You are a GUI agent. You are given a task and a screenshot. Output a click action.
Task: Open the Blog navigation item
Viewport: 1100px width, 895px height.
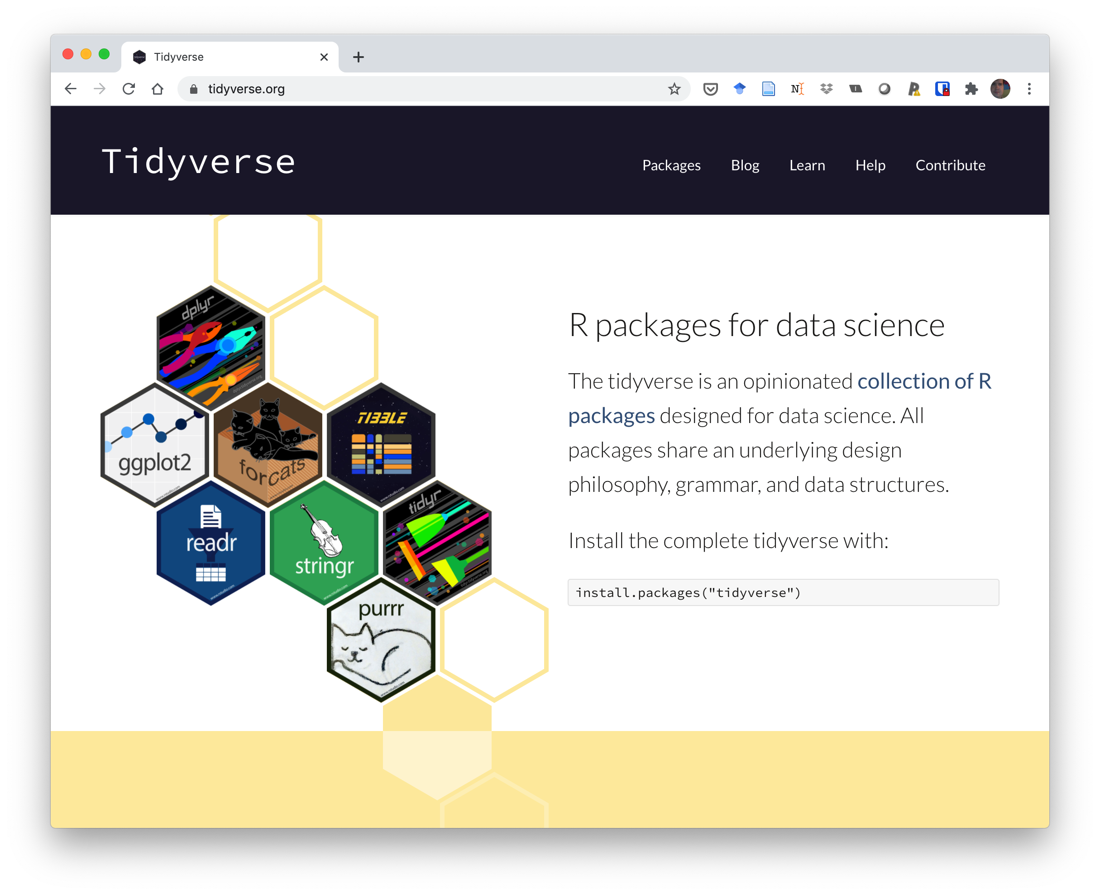pos(745,165)
